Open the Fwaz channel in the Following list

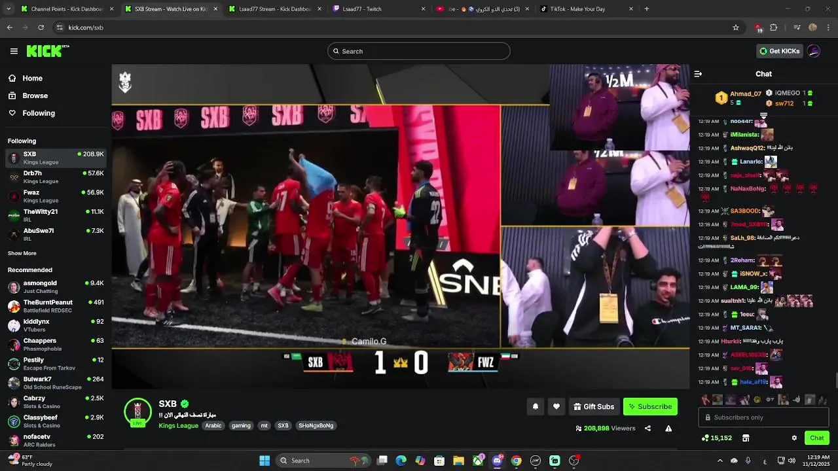[x=56, y=196]
